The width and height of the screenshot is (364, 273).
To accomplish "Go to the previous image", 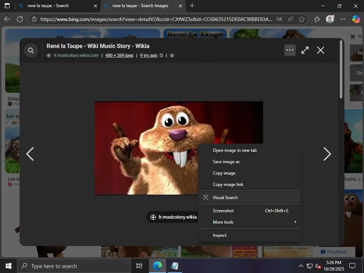I will tap(30, 154).
